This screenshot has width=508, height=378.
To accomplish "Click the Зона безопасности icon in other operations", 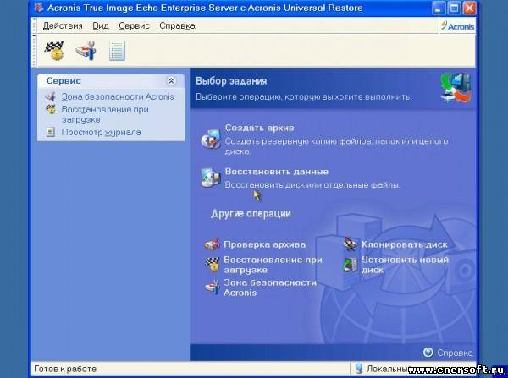I will [x=213, y=287].
